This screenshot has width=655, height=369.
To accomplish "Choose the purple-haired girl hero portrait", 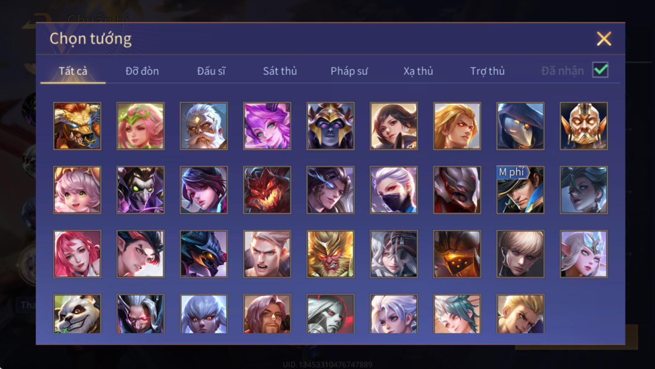I will [x=267, y=126].
